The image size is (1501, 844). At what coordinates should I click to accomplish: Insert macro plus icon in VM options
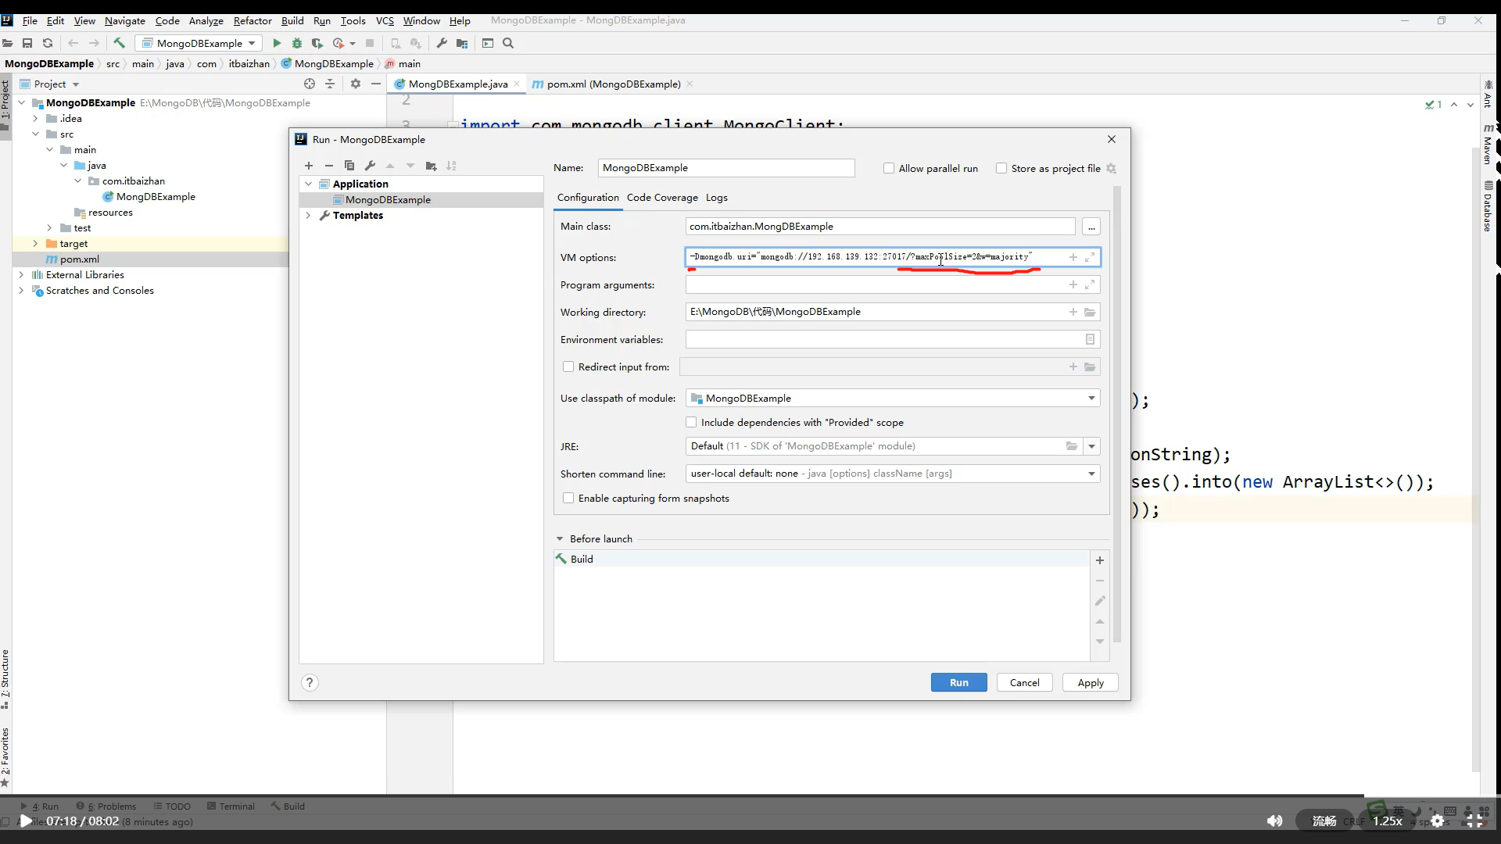(1073, 257)
